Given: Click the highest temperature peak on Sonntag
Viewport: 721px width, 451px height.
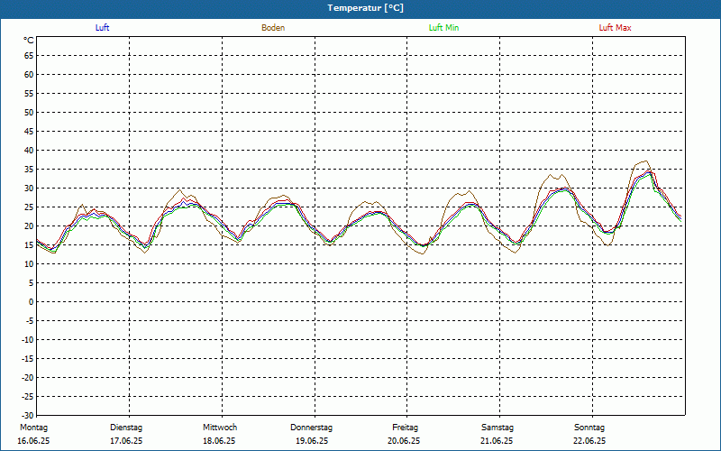Looking at the screenshot, I should pyautogui.click(x=644, y=161).
